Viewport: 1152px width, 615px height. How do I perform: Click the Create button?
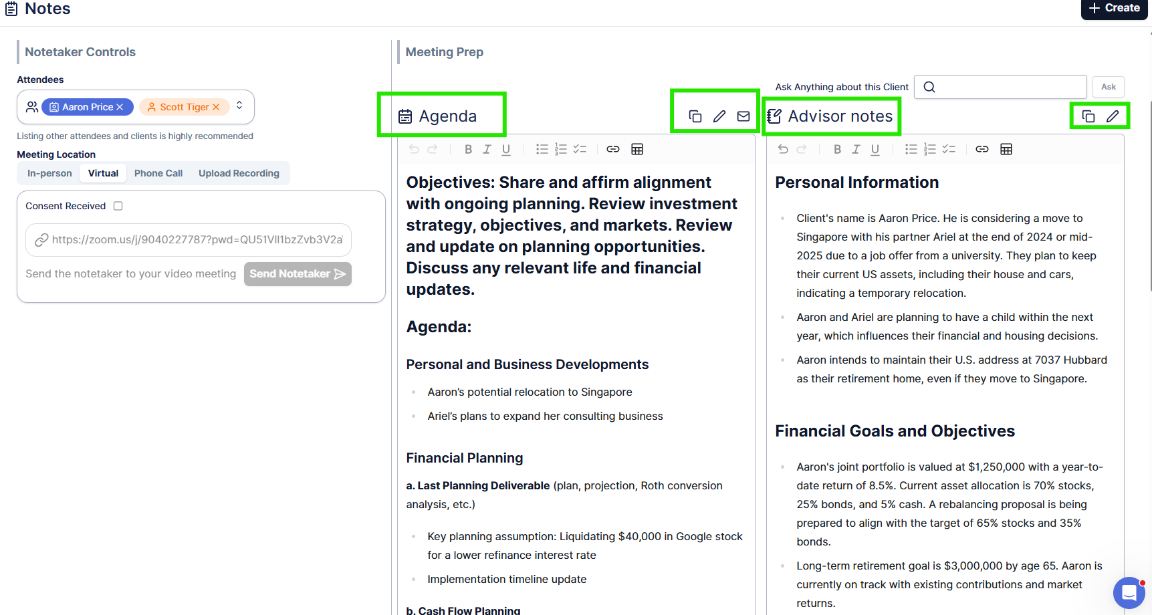[1114, 8]
